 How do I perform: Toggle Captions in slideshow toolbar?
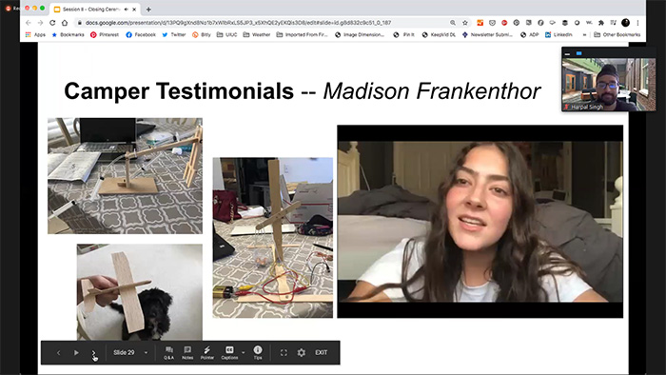tap(229, 353)
